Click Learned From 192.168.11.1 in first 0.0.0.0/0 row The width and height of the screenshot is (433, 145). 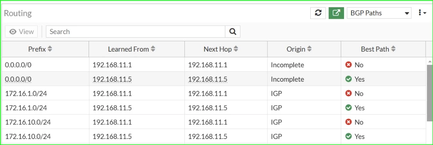[112, 65]
